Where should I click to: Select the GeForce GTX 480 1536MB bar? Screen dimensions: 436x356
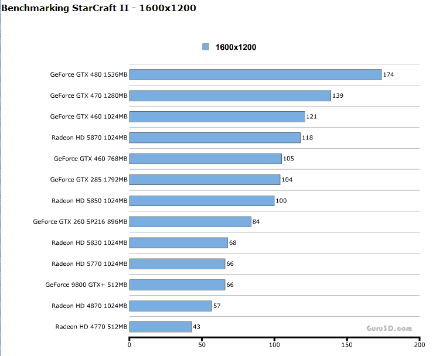coord(256,75)
